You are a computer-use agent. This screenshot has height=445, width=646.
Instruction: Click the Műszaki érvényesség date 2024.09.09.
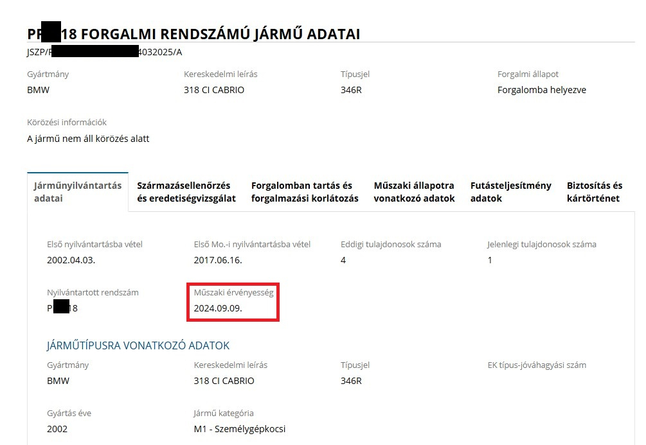[218, 308]
